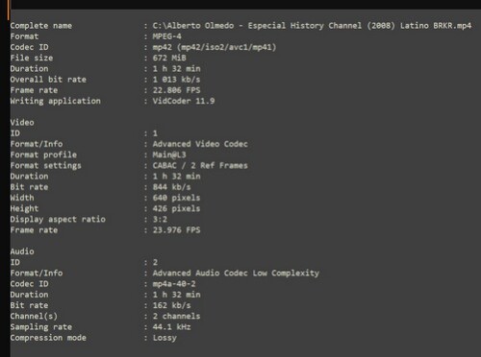The width and height of the screenshot is (481, 357).
Task: Click the Sampling rate 44.1 kHz value
Action: tap(171, 327)
